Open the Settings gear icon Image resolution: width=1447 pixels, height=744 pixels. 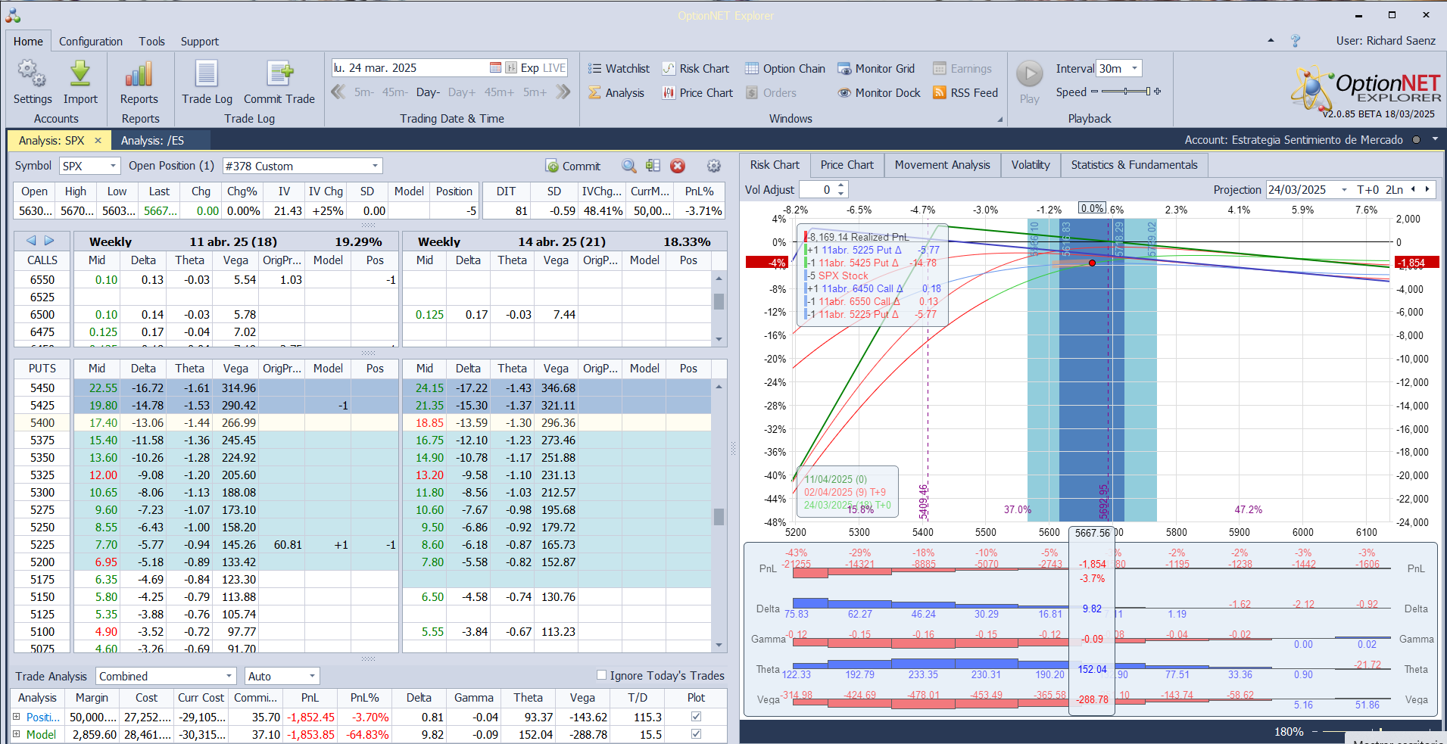click(x=32, y=73)
